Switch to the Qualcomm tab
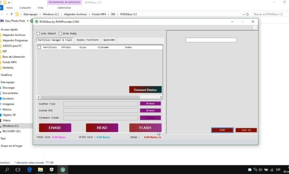The height and width of the screenshot is (174, 289). (x=109, y=40)
